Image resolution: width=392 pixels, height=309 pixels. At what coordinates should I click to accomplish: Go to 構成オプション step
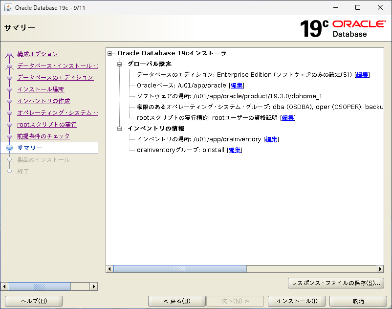click(38, 54)
